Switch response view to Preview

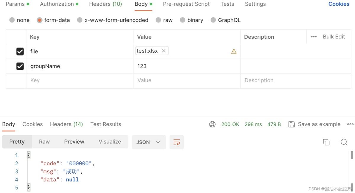74,142
